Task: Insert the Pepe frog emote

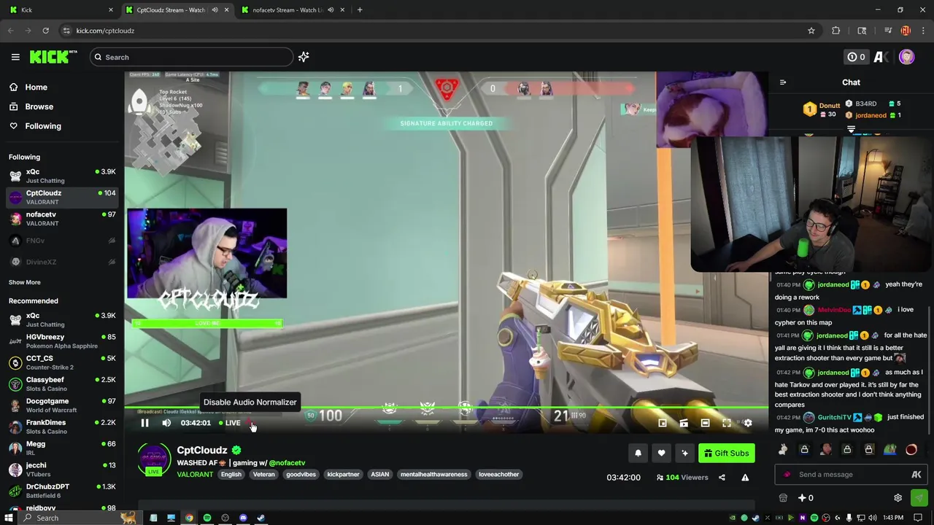Action: [890, 450]
